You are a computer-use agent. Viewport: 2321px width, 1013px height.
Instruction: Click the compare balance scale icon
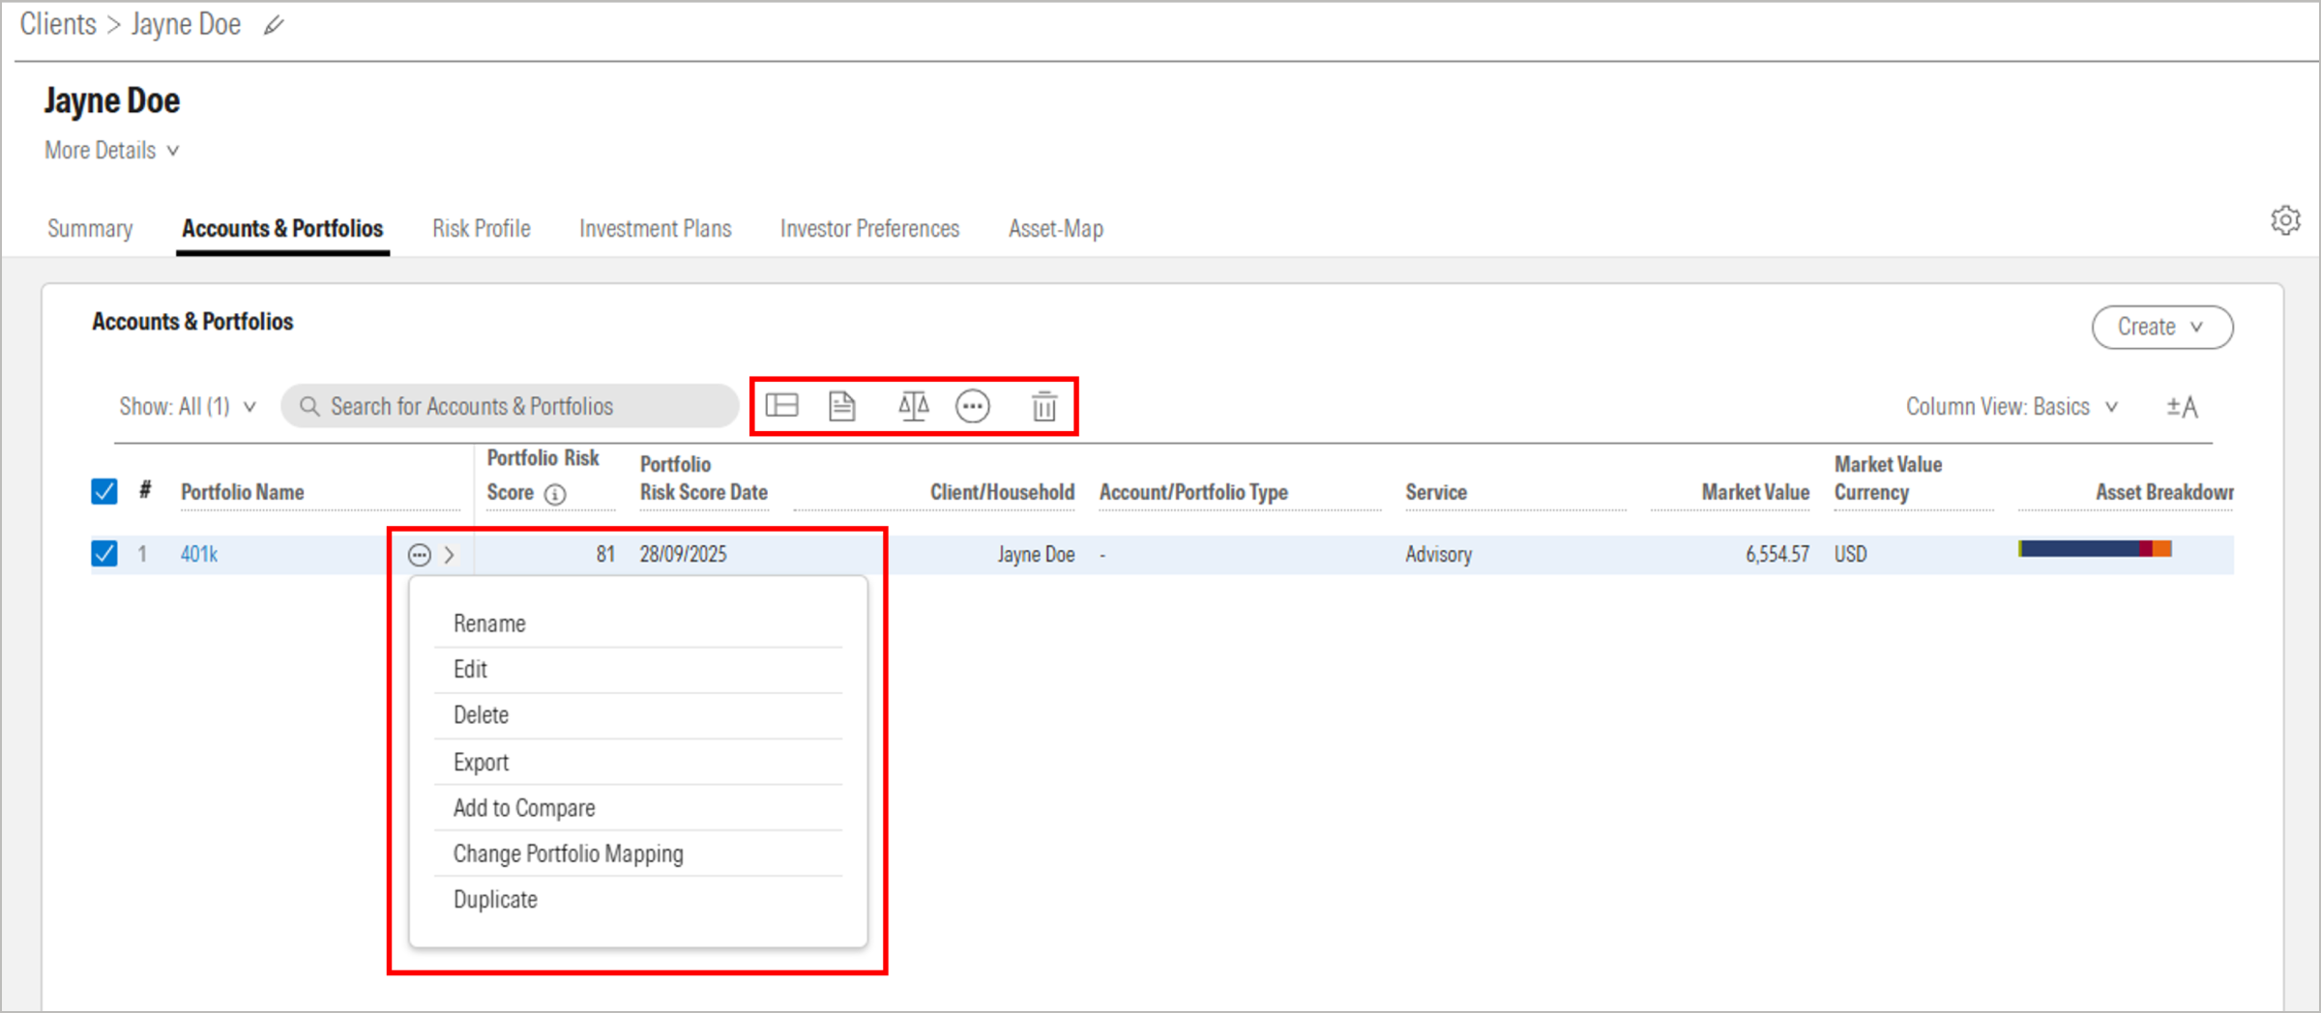(x=913, y=406)
